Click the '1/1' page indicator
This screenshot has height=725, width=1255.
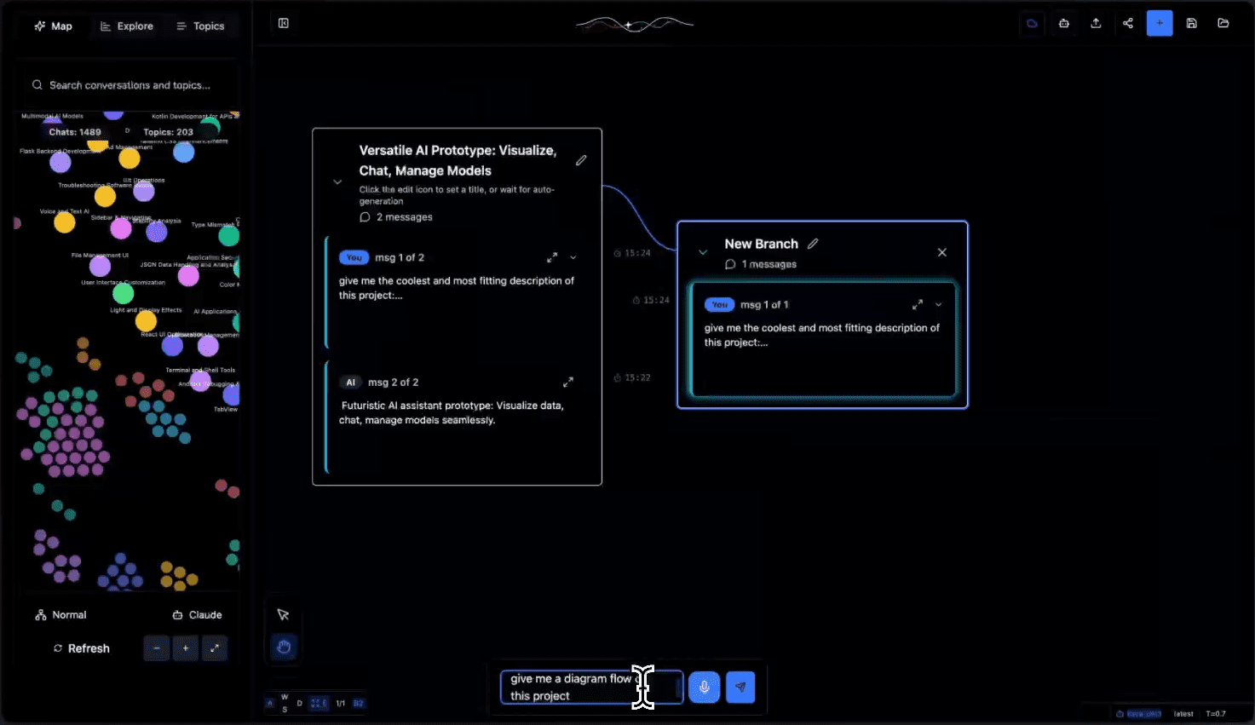(x=341, y=704)
